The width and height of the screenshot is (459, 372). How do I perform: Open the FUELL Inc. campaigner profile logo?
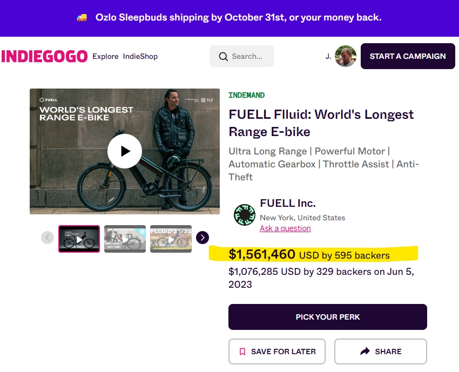(245, 215)
